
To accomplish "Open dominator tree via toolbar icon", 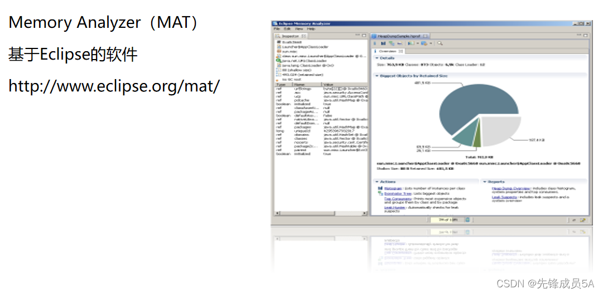I will (x=392, y=43).
